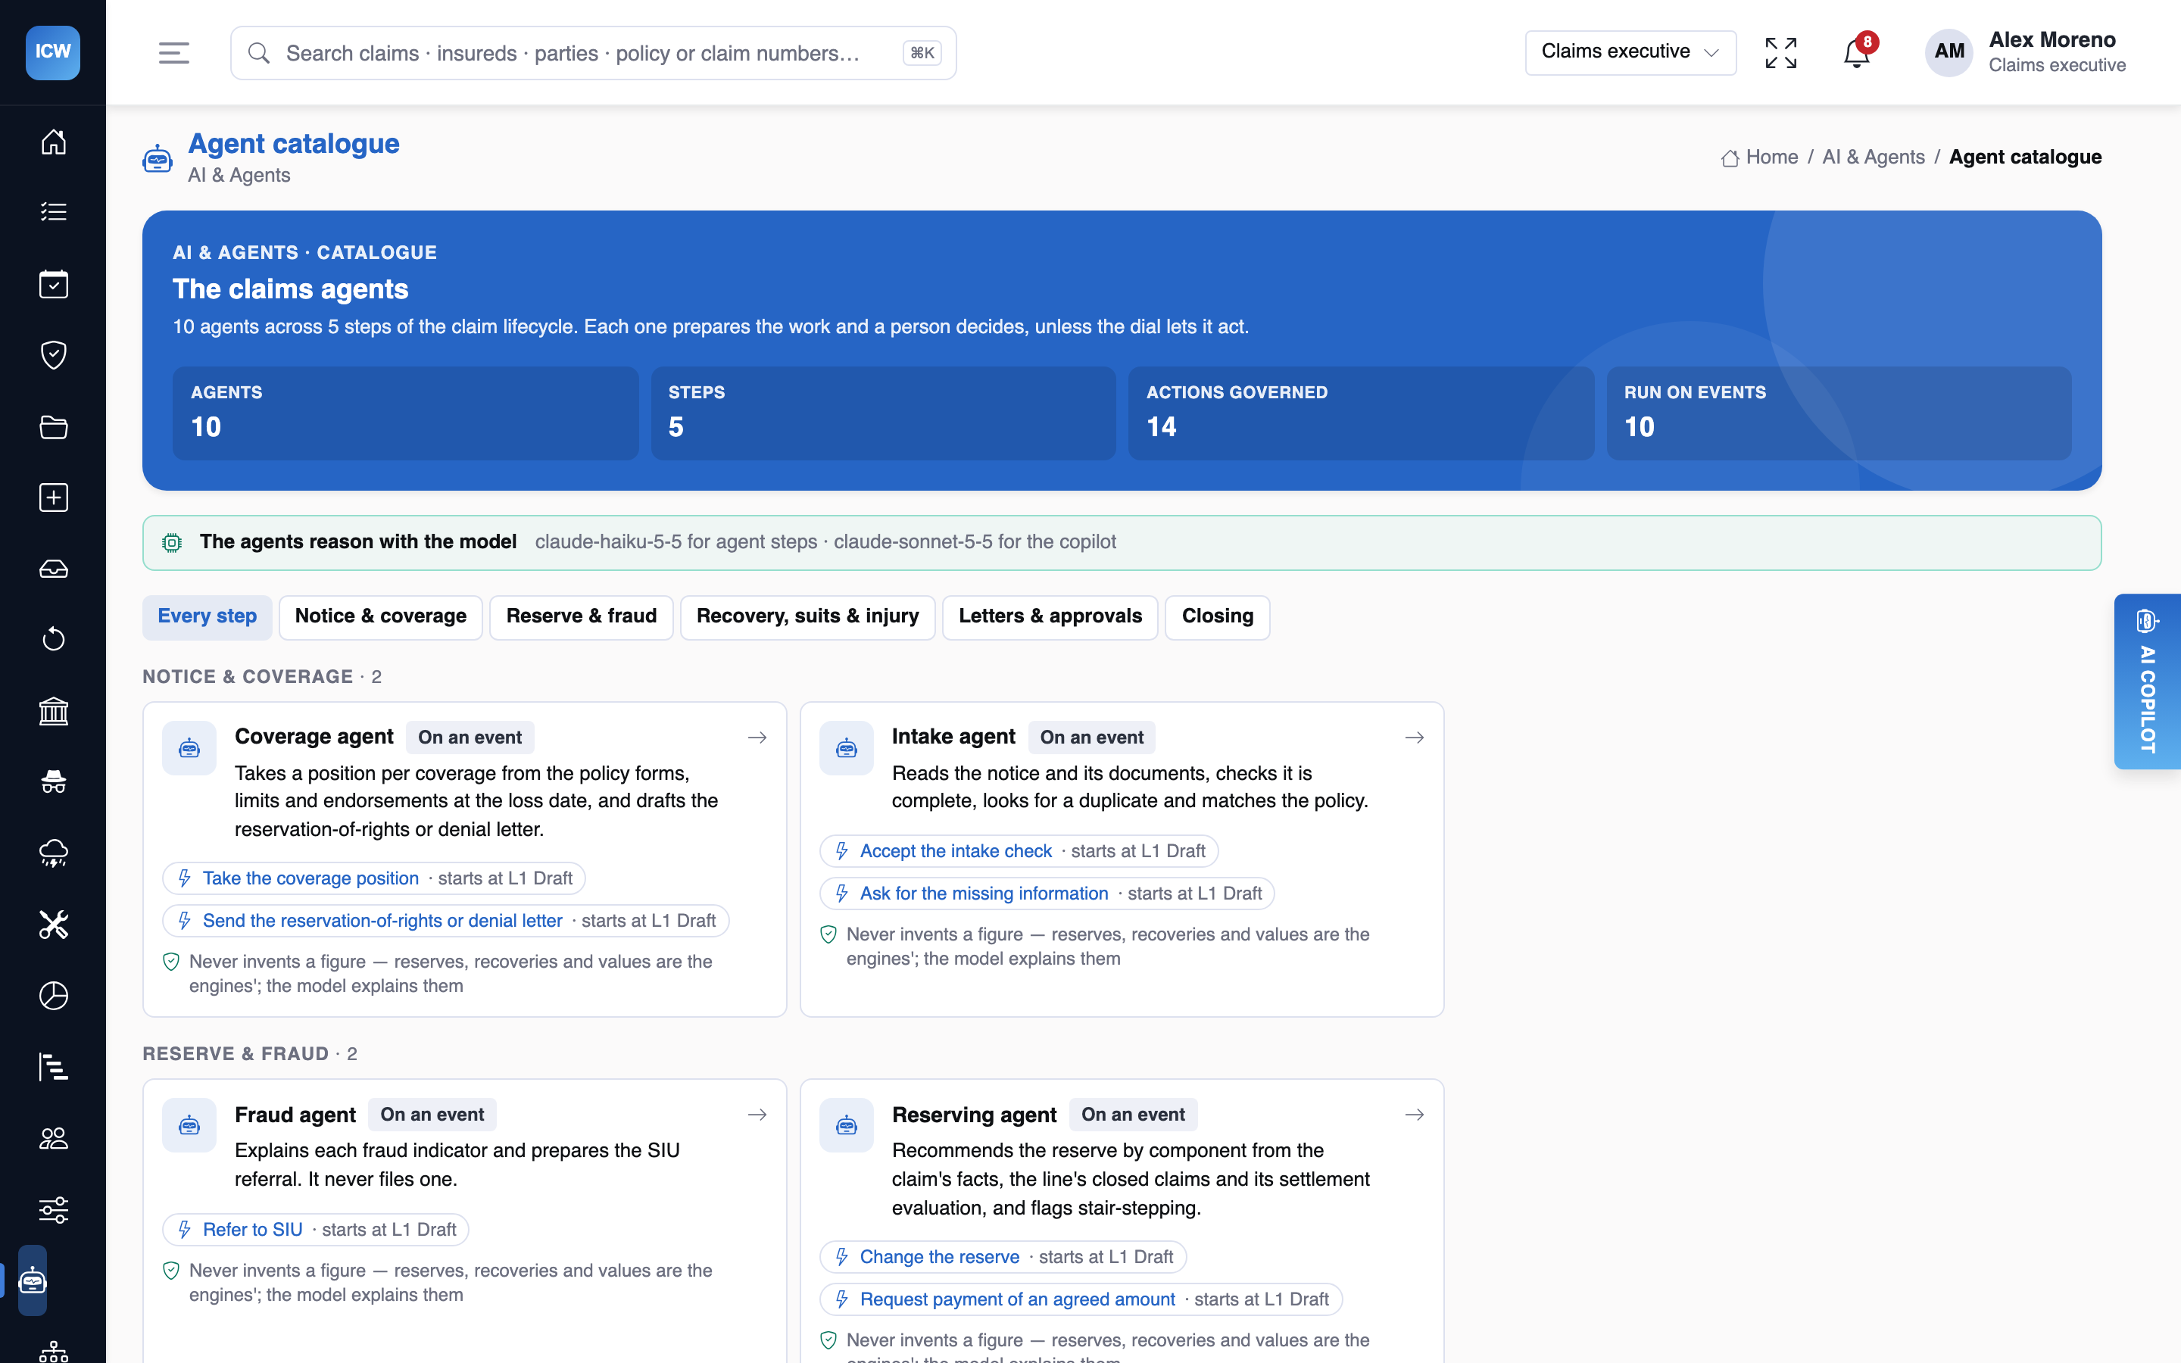Focus the search claims input field

[593, 53]
